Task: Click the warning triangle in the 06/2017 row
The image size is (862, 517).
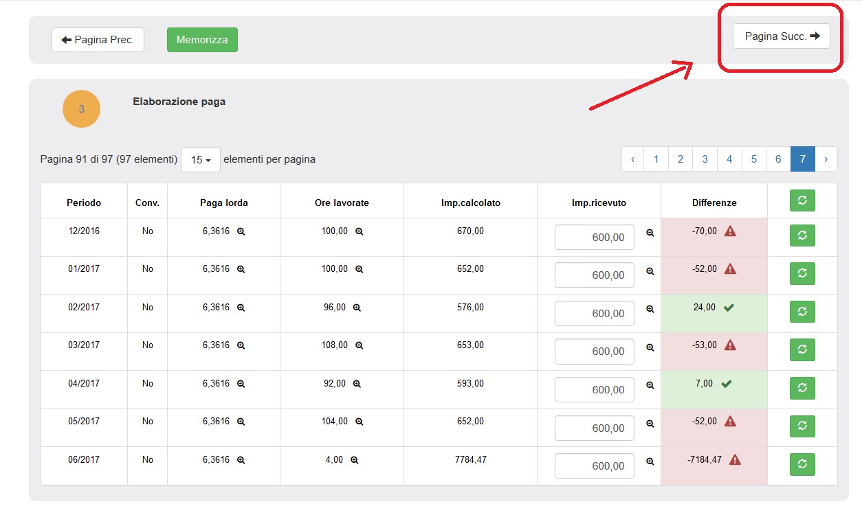Action: pyautogui.click(x=735, y=460)
